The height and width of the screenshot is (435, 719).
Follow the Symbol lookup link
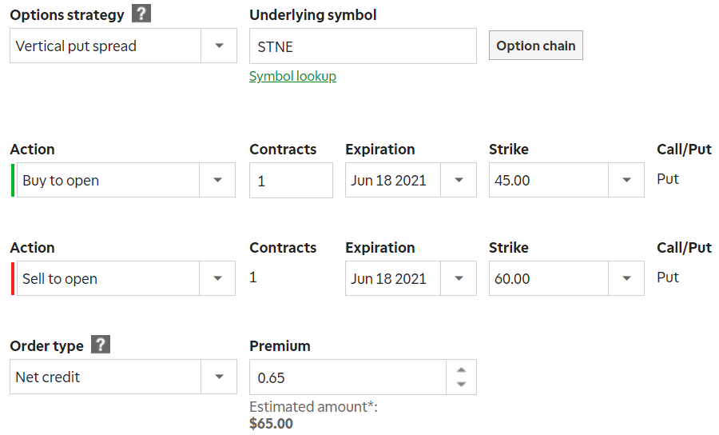pos(292,76)
